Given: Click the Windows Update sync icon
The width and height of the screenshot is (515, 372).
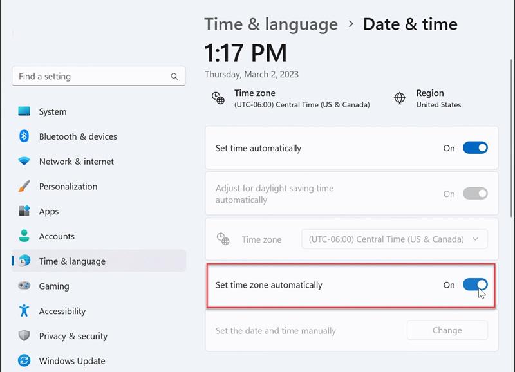Looking at the screenshot, I should point(24,361).
